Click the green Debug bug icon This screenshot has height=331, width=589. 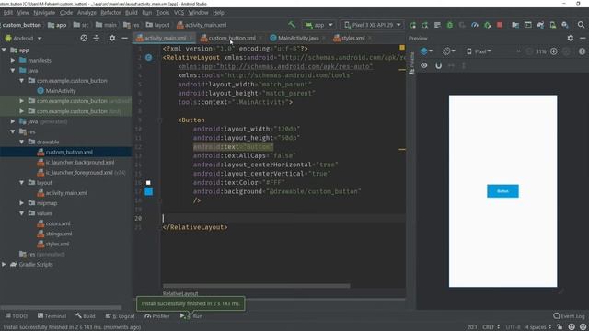[450, 25]
